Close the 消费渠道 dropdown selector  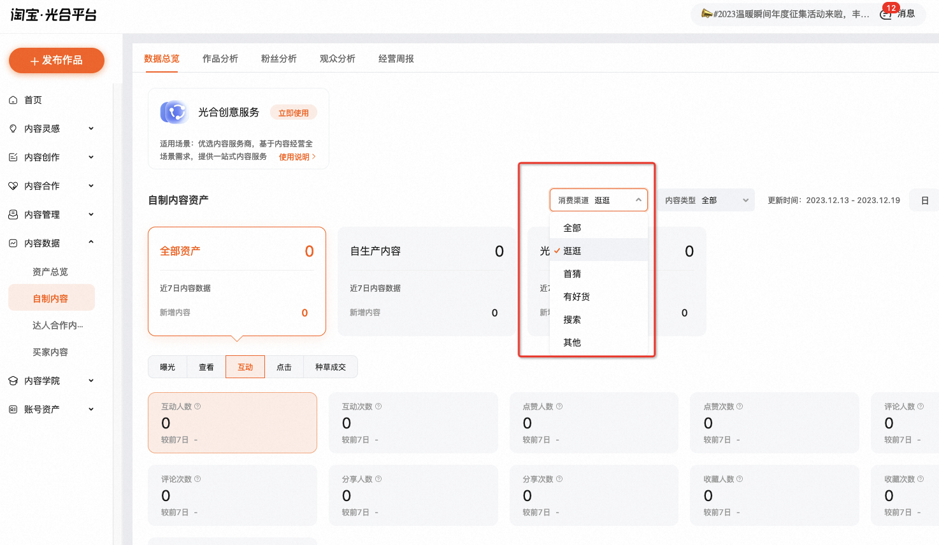pyautogui.click(x=599, y=200)
